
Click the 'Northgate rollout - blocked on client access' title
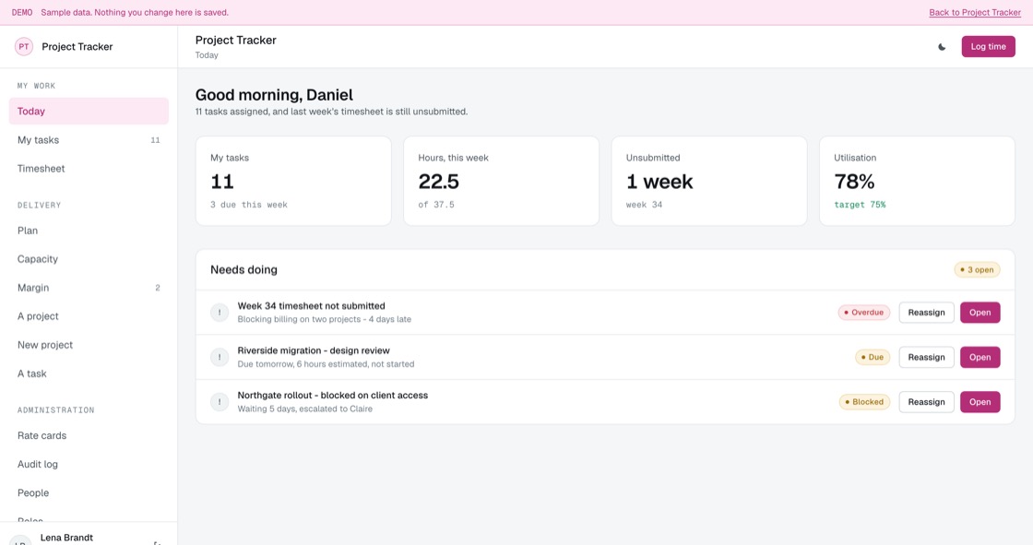click(333, 396)
